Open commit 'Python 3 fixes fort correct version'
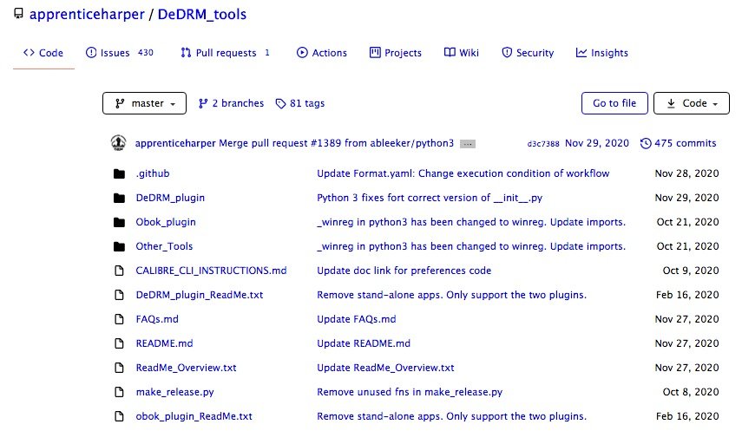The height and width of the screenshot is (444, 742). (430, 198)
